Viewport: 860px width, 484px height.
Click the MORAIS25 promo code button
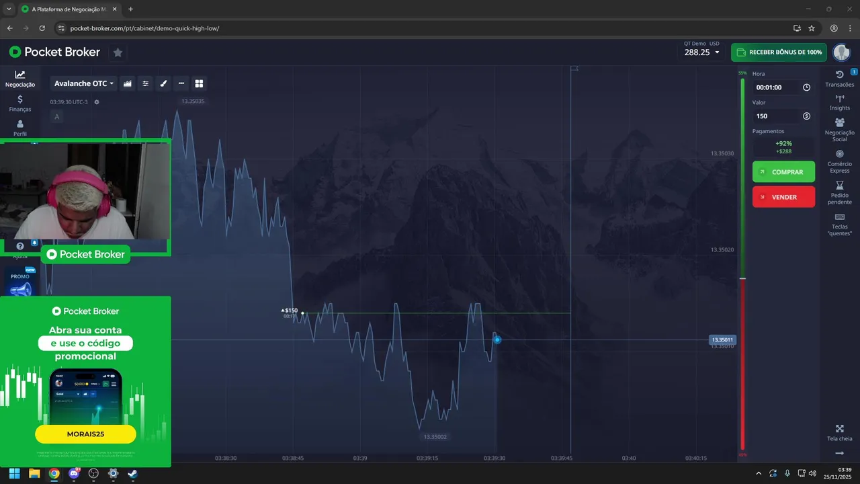click(x=85, y=434)
